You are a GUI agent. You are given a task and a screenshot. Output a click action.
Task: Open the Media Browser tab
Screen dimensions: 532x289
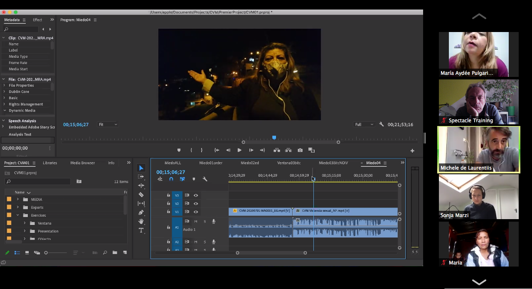coord(82,163)
